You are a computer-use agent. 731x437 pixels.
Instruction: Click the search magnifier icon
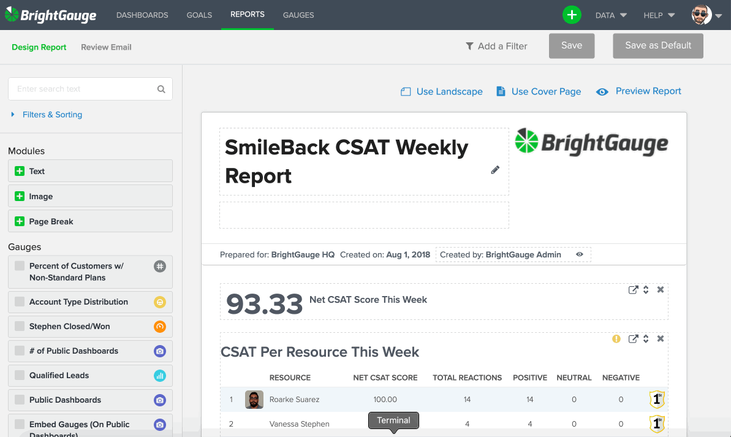pos(161,89)
